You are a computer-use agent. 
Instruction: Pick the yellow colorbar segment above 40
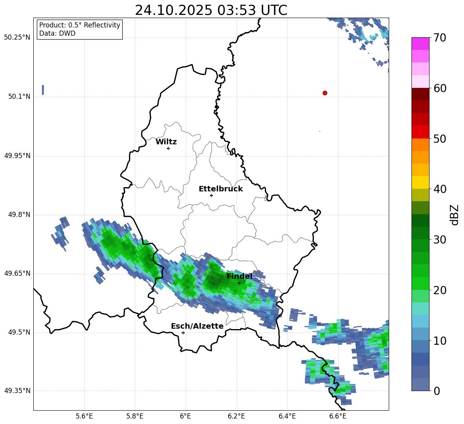click(x=420, y=182)
